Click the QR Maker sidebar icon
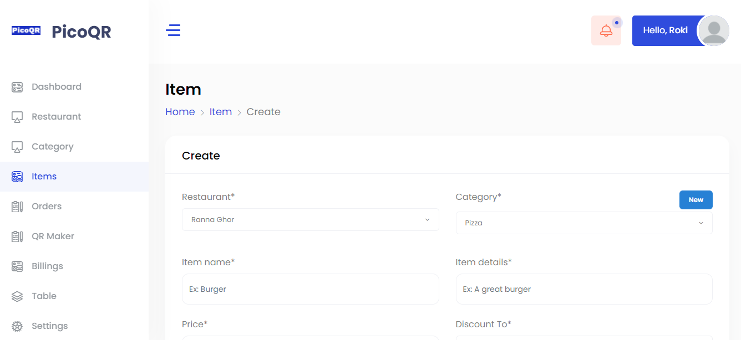Viewport: 741px width, 340px height. (17, 236)
